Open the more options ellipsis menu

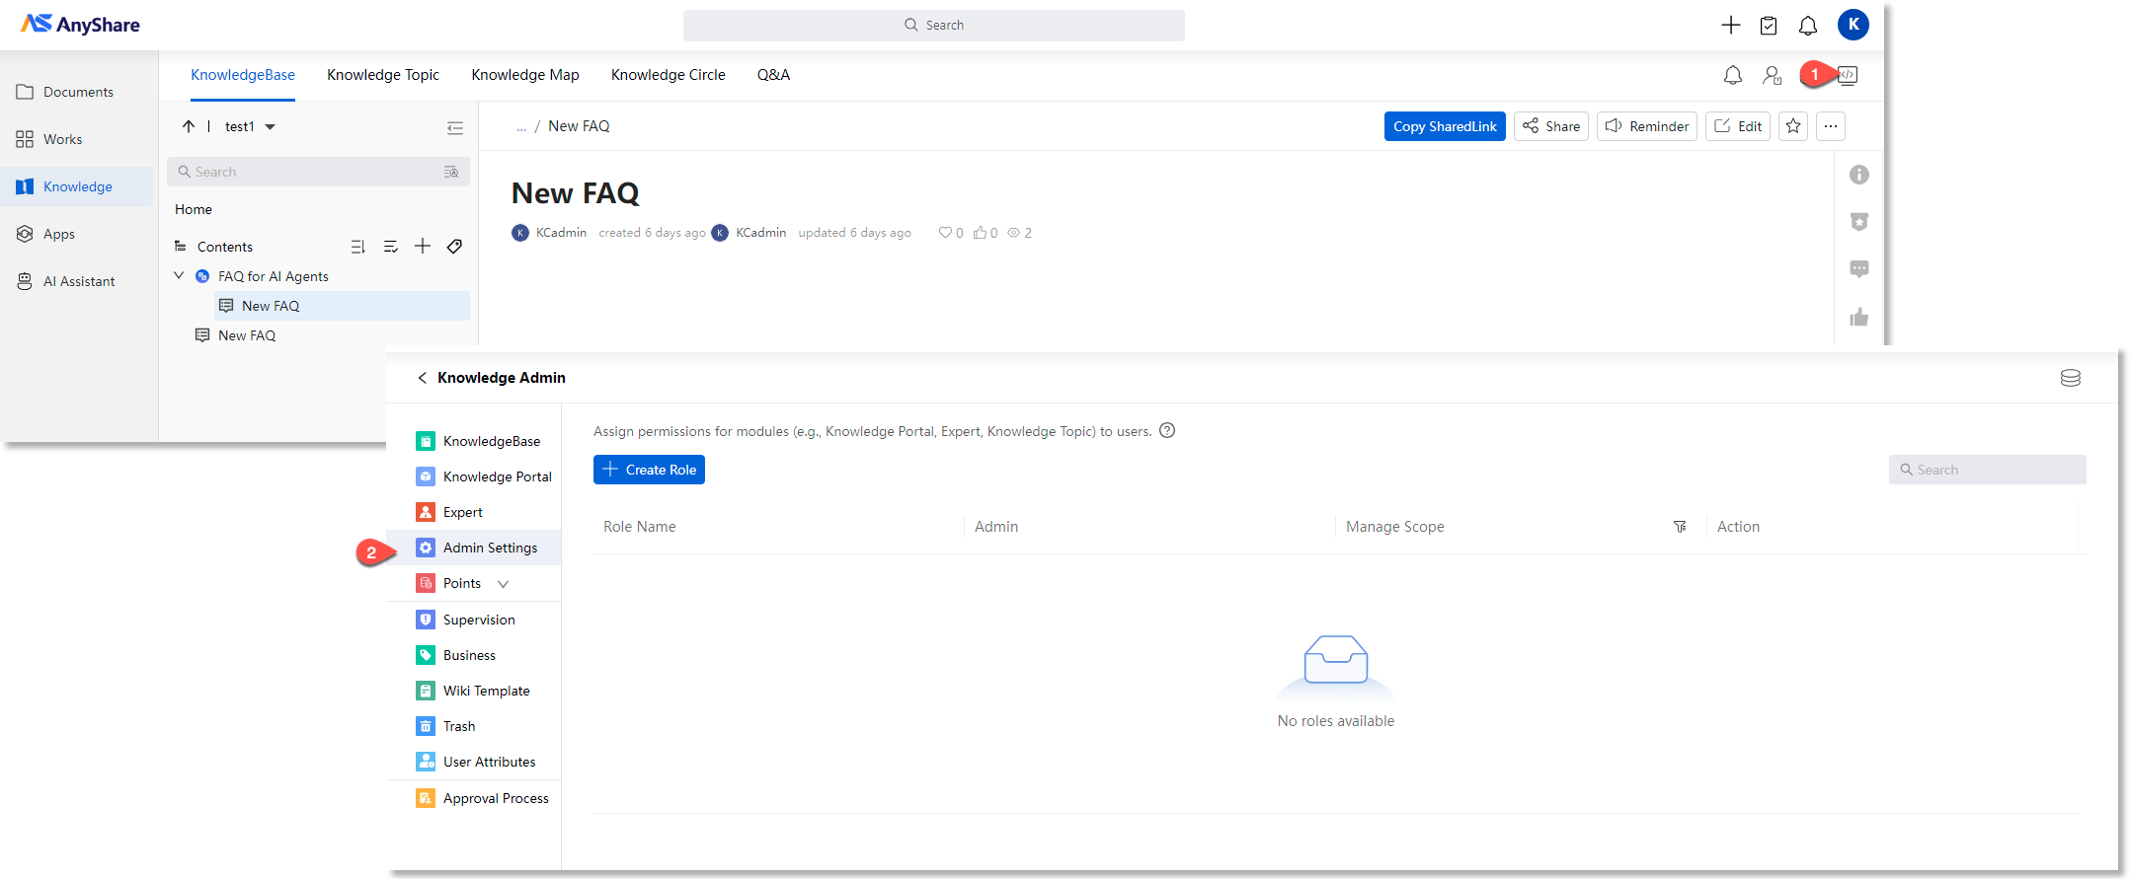[1831, 126]
